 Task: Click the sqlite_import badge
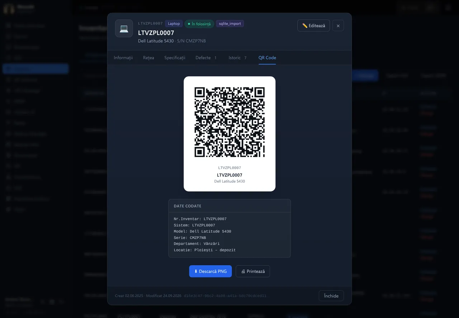[x=230, y=24]
